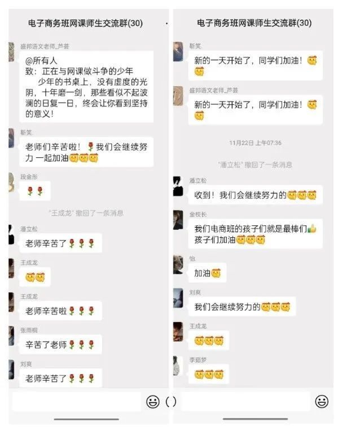Tap 靳笑's message 老师们辛苦啦
Image resolution: width=342 pixels, height=427 pixels.
(86, 152)
